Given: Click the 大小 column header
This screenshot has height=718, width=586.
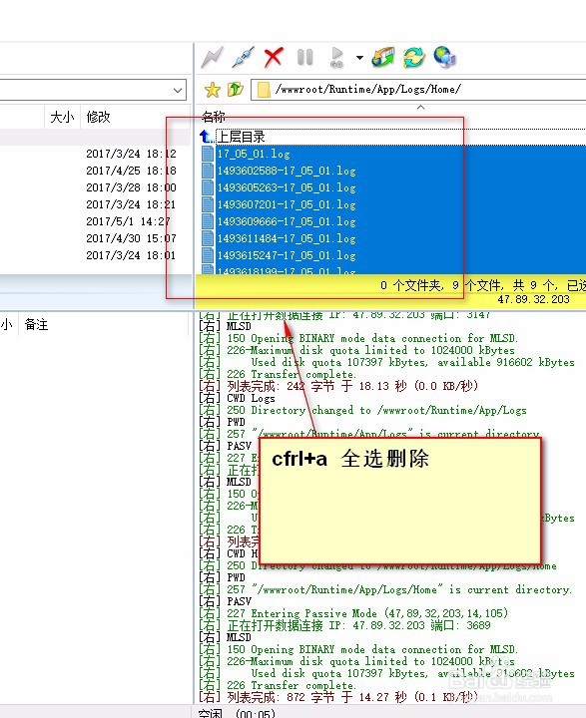Looking at the screenshot, I should (62, 117).
